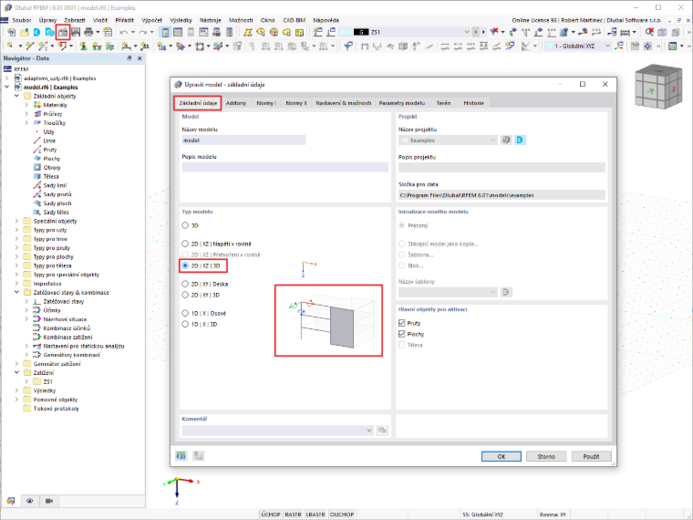This screenshot has width=693, height=520.
Task: Expand the Materiály tree node
Action: [x=26, y=105]
